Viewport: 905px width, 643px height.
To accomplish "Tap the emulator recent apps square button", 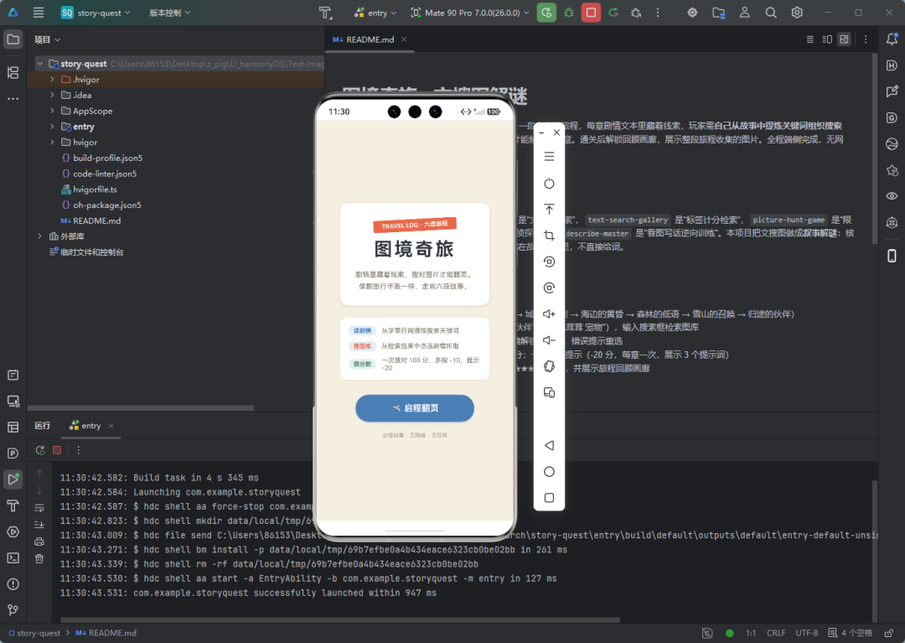I will [549, 497].
